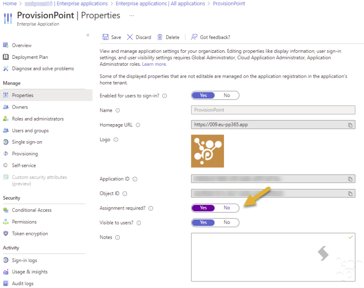The image size is (364, 288).
Task: Click the Conditional Access icon
Action: (x=6, y=210)
